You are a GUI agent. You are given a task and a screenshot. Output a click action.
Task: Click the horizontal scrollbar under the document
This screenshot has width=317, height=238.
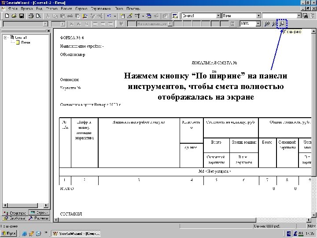point(183,220)
